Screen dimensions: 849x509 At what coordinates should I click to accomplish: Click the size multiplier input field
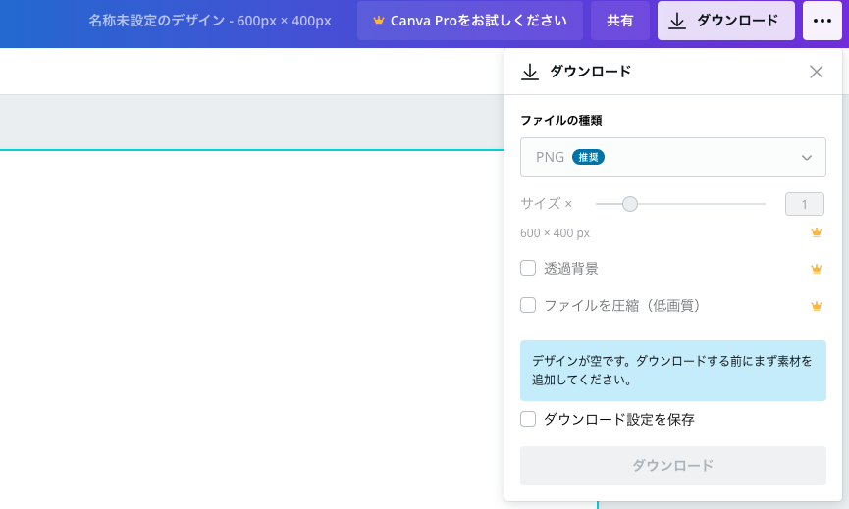click(x=805, y=204)
